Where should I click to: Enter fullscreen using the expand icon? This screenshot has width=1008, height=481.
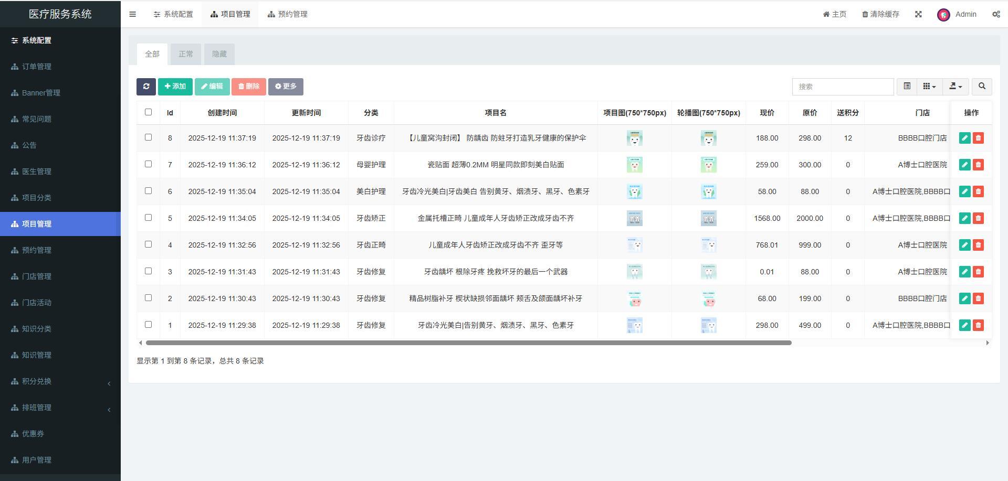(918, 14)
